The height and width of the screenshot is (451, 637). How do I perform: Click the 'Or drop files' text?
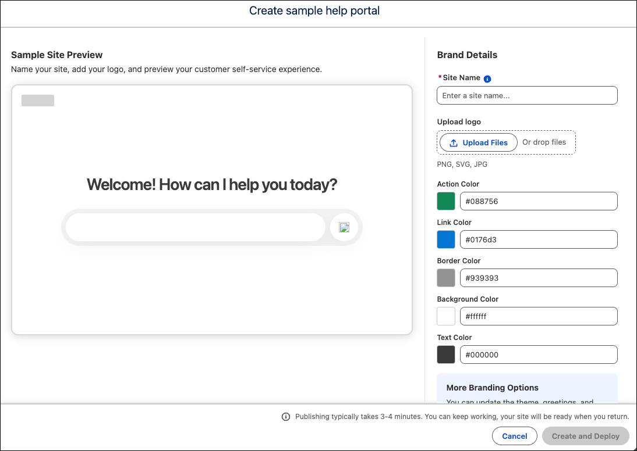(x=544, y=142)
